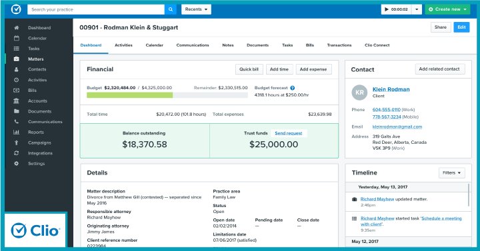The image size is (480, 251).
Task: Click the Quick bill button
Action: [249, 69]
